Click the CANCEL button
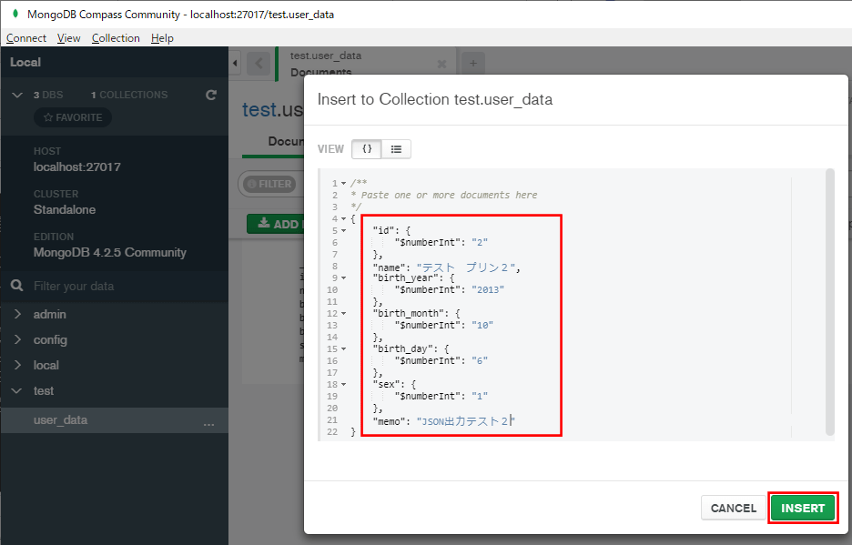 tap(734, 508)
